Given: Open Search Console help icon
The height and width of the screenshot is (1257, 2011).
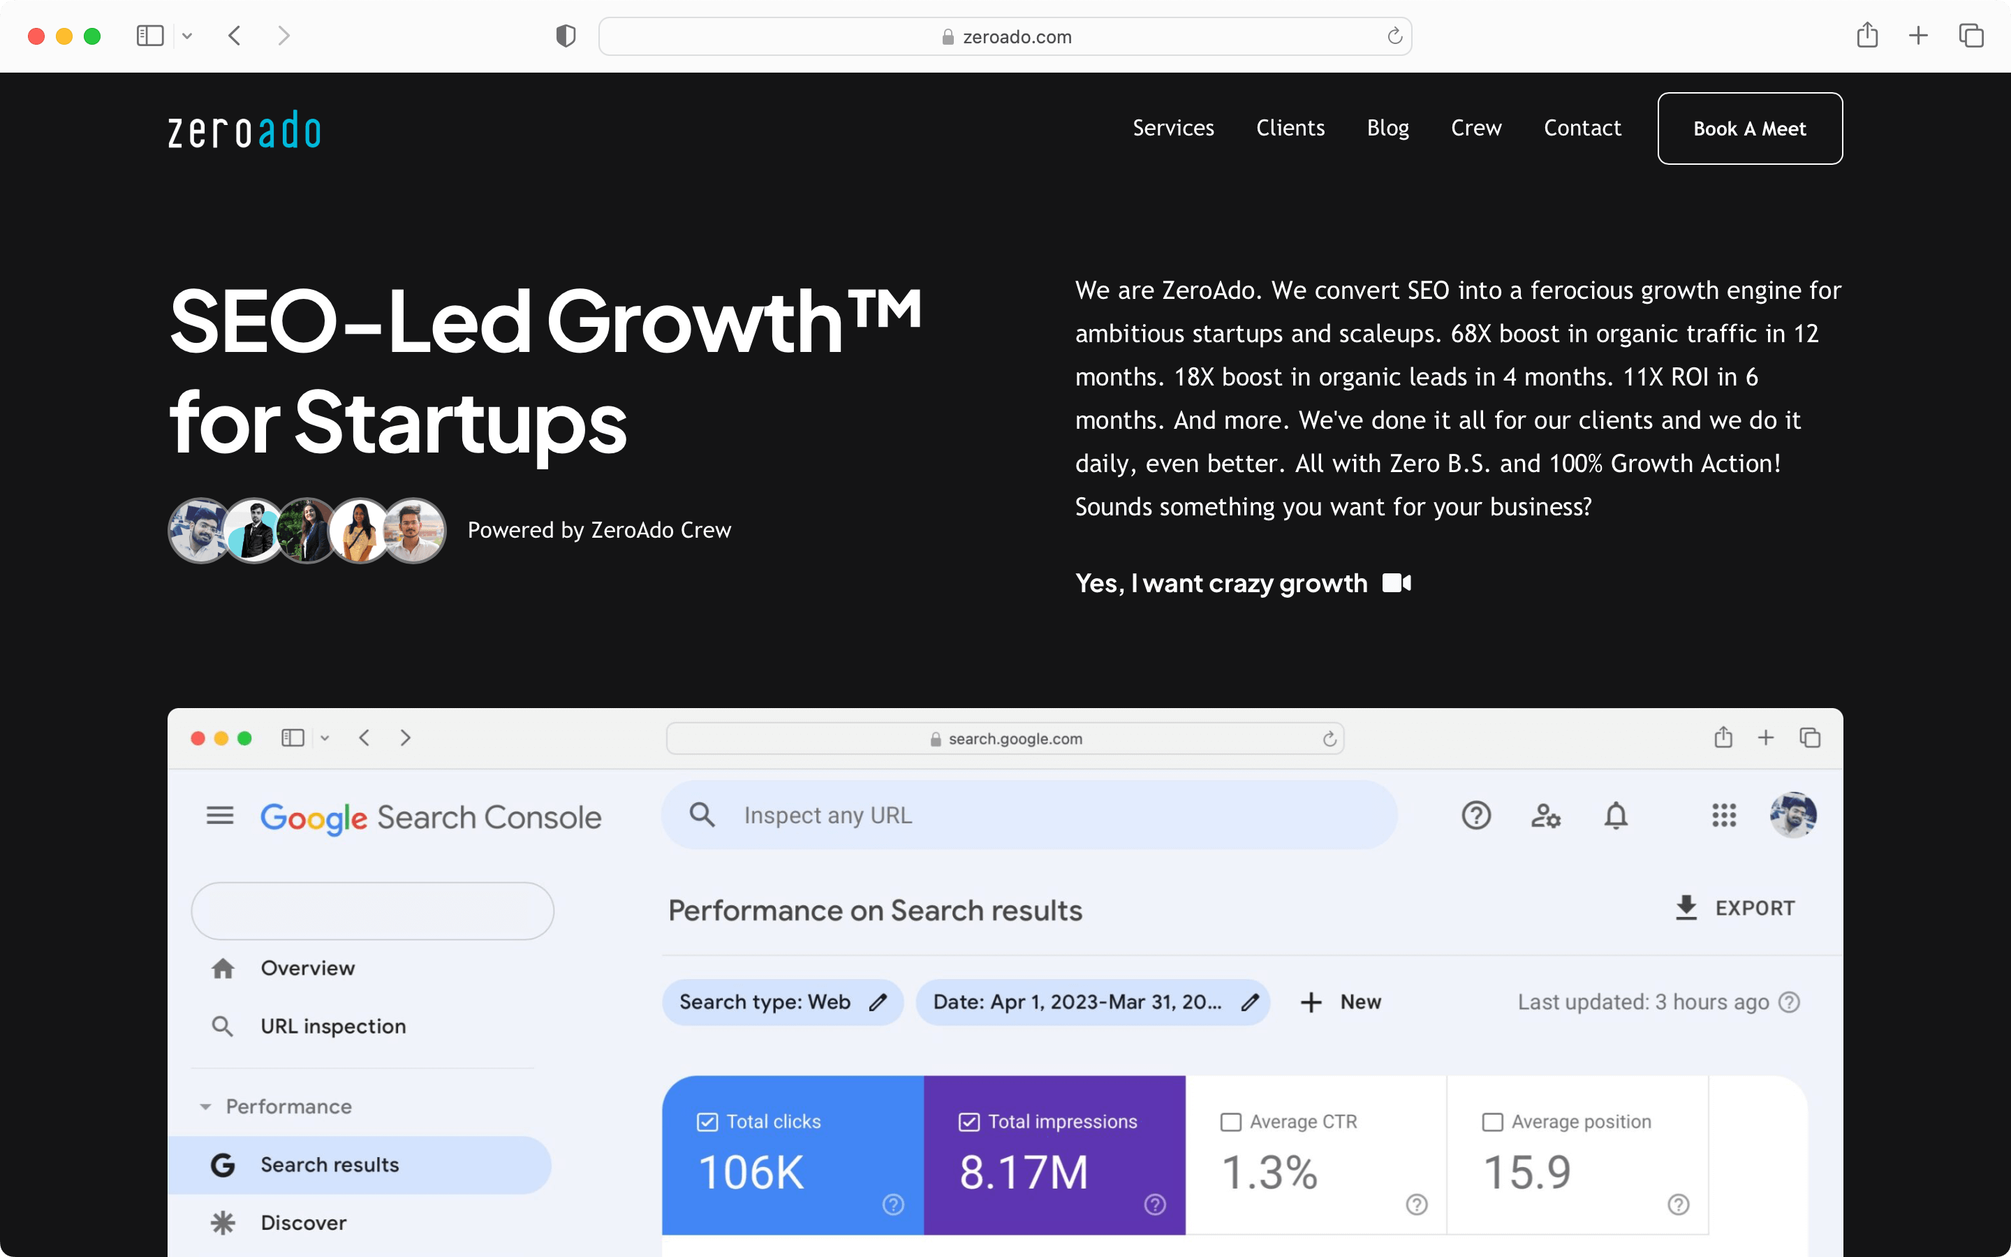Looking at the screenshot, I should 1476,816.
